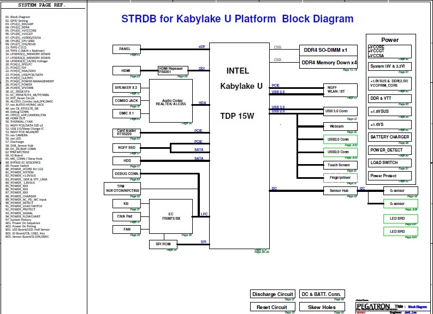The height and width of the screenshot is (314, 433).
Task: Select the Reset Circuit block
Action: click(272, 307)
